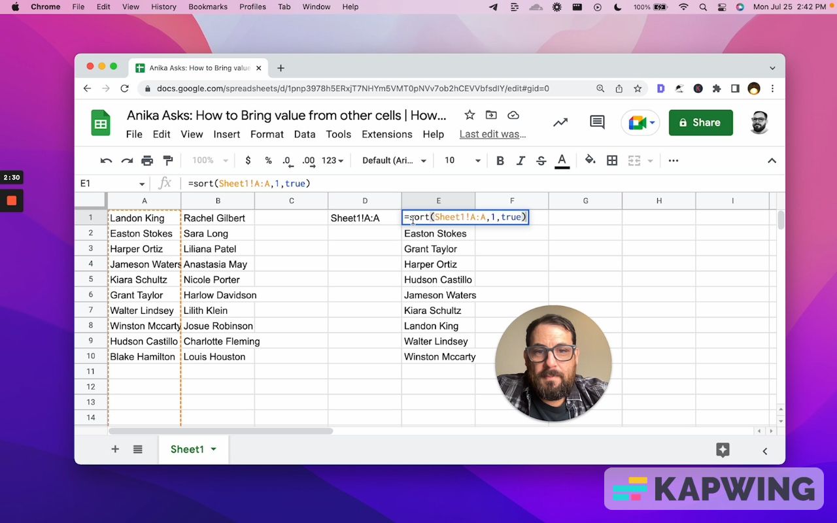Stop the screen recording red button

point(11,201)
